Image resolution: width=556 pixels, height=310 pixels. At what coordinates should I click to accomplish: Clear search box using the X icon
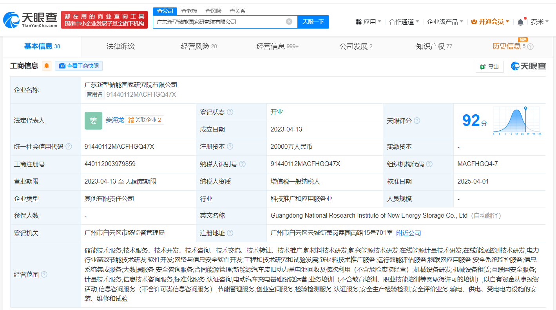289,22
